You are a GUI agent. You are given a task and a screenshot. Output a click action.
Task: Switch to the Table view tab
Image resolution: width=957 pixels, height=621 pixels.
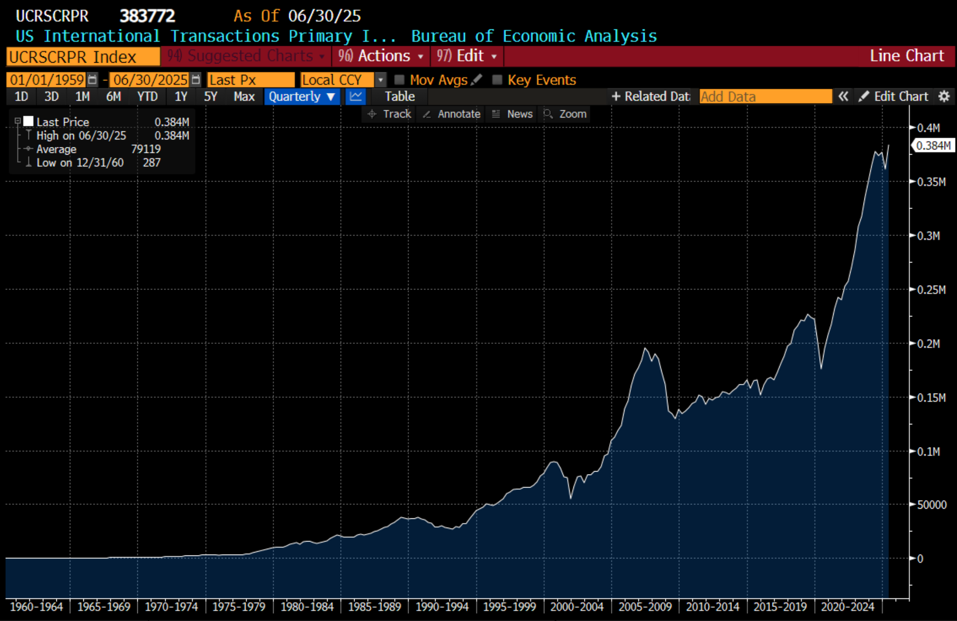[x=399, y=96]
